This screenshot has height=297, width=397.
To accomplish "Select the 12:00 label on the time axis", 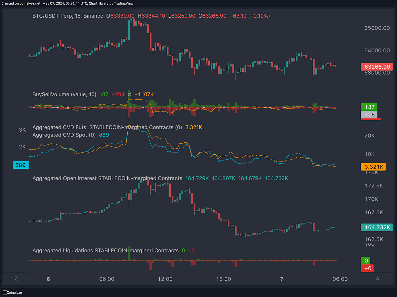I will [x=166, y=279].
